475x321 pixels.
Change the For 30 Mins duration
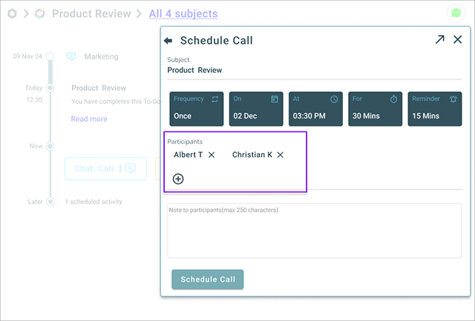(376, 109)
